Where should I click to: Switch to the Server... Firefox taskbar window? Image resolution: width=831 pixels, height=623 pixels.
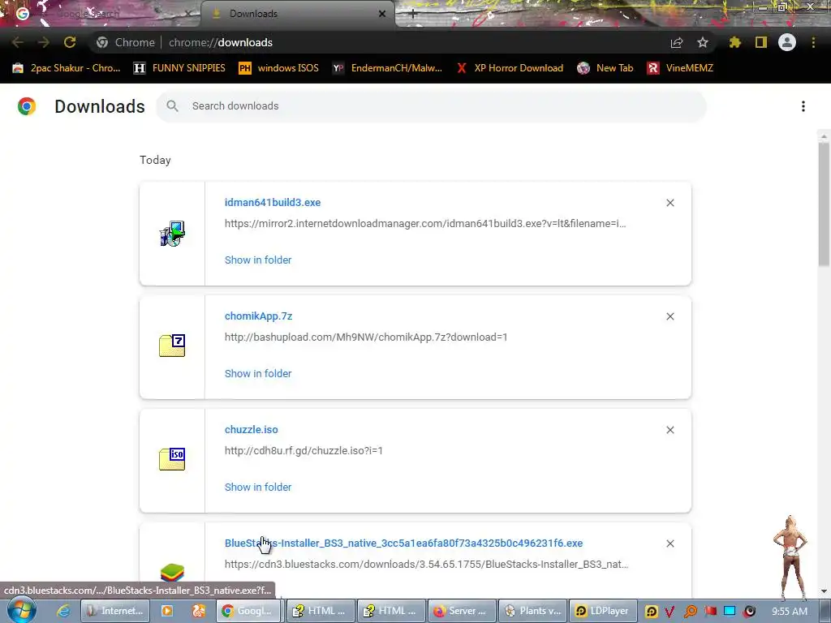[462, 611]
